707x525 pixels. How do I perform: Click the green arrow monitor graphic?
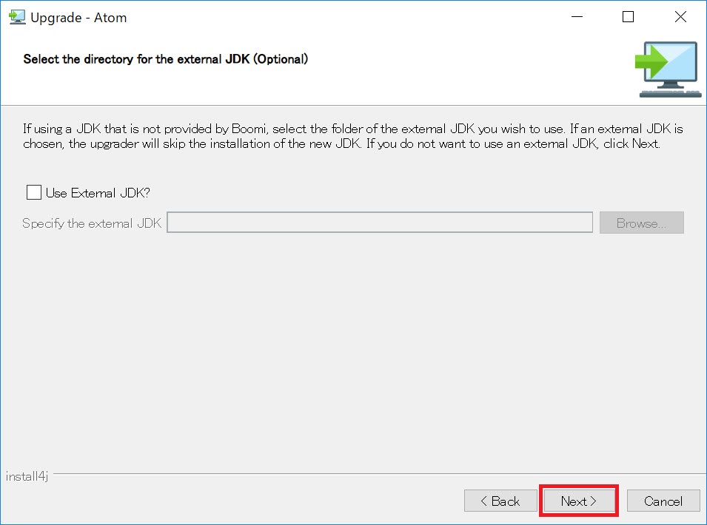pyautogui.click(x=667, y=67)
